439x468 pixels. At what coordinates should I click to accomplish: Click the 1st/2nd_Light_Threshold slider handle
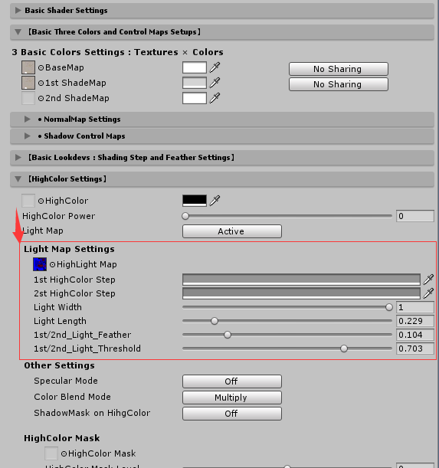coord(344,349)
